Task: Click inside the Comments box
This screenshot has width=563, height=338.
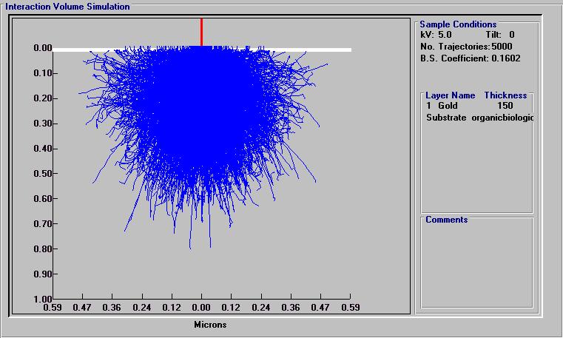Action: 477,266
